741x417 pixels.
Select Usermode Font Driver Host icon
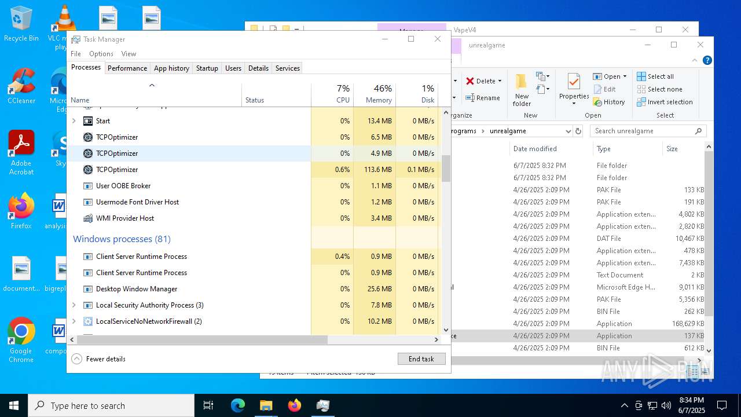88,202
